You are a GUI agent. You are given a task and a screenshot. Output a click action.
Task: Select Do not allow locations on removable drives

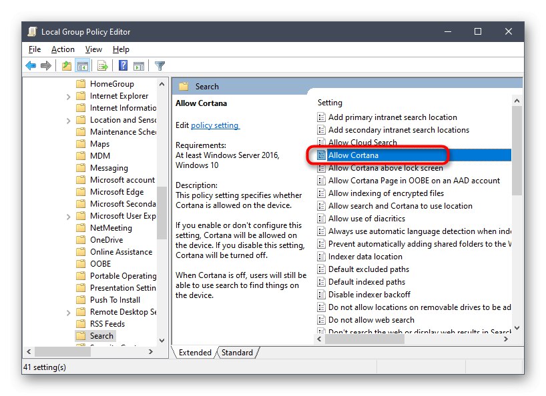(x=420, y=307)
